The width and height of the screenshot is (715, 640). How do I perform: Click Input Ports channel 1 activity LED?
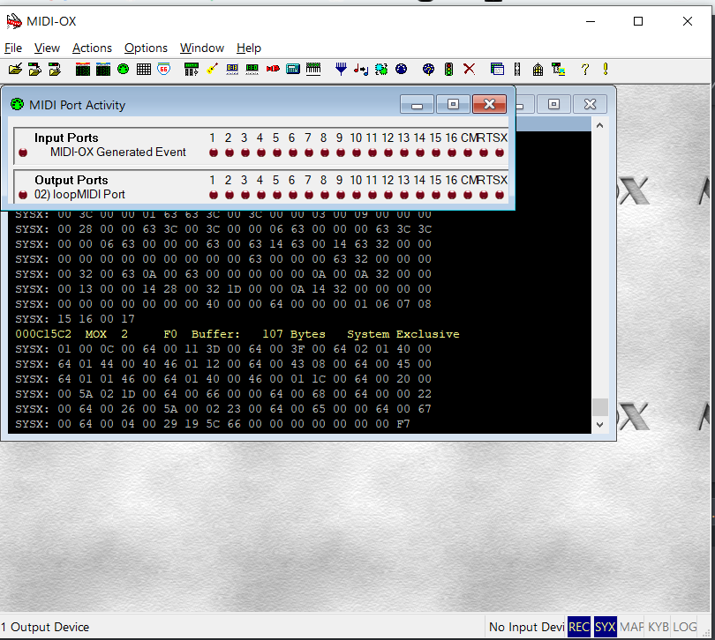click(x=214, y=153)
